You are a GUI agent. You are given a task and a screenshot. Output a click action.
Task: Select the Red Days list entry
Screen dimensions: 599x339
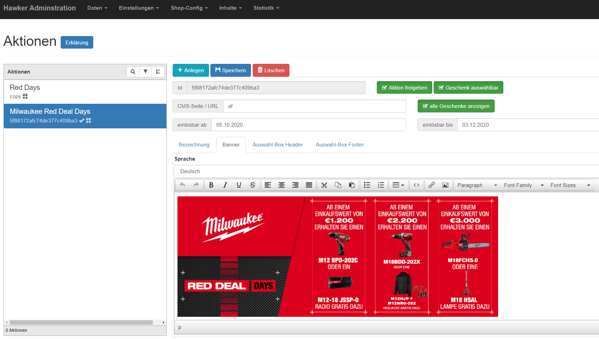[85, 92]
